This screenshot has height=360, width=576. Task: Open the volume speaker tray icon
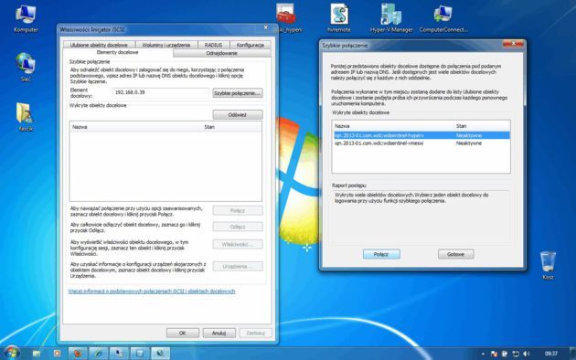click(527, 354)
